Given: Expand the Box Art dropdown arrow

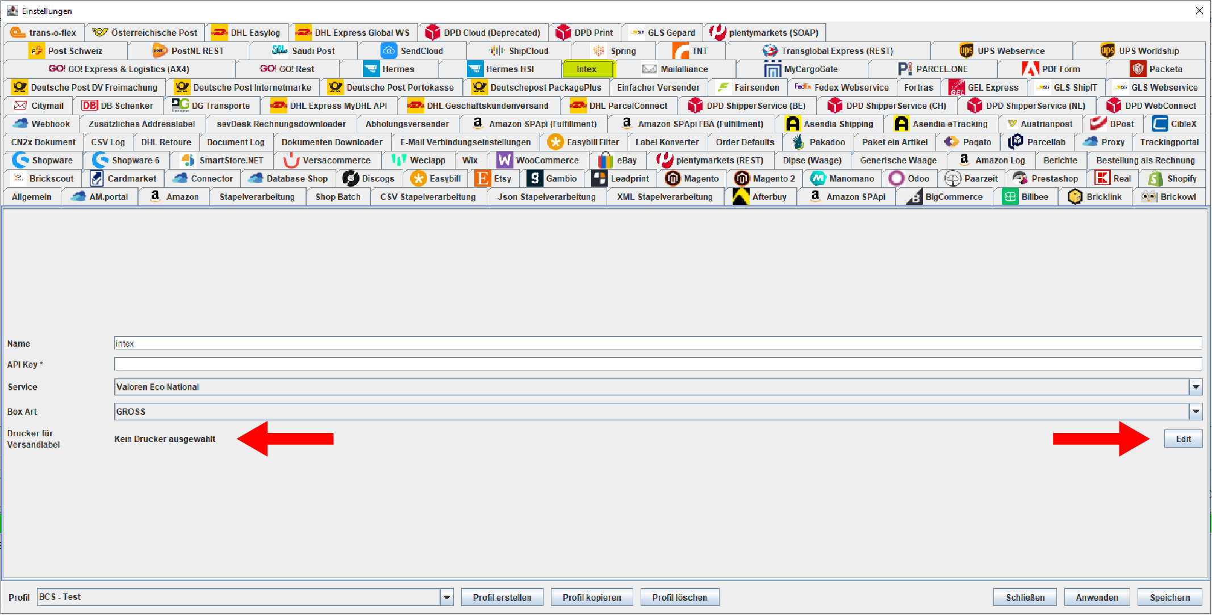Looking at the screenshot, I should click(1196, 412).
